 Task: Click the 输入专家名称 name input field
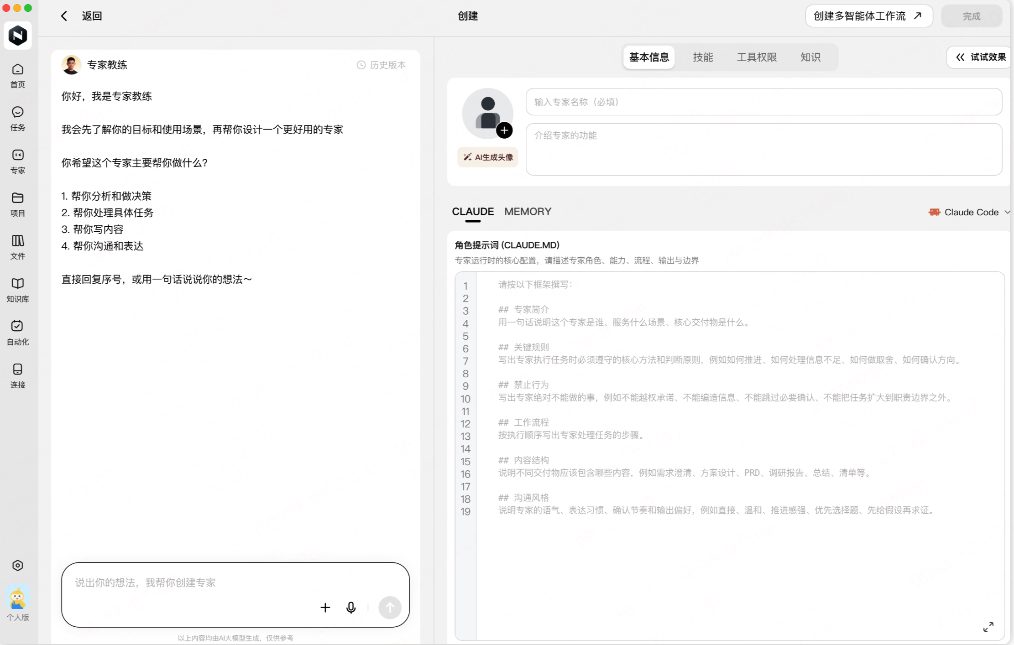tap(764, 102)
